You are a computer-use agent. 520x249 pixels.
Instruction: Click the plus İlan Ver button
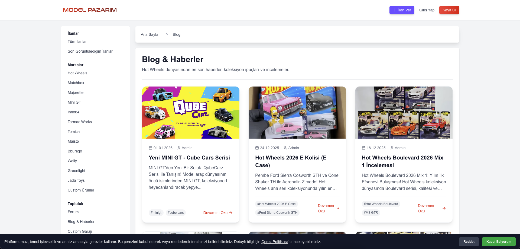tap(402, 10)
